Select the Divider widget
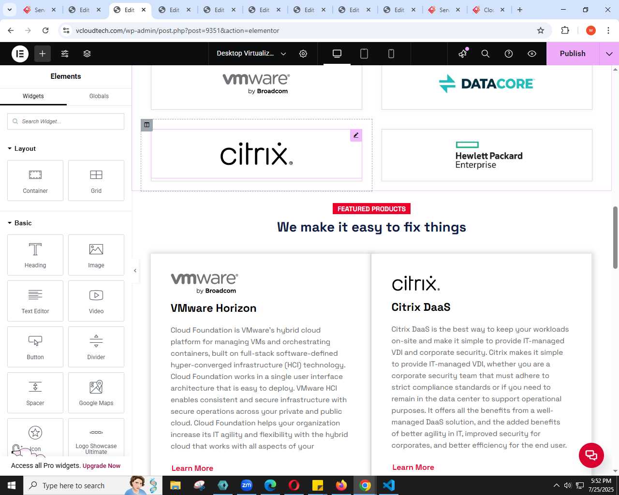This screenshot has height=495, width=619. tap(96, 347)
